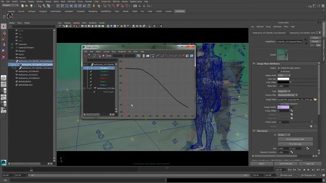Open the Fit dropdown in Placement

tap(284, 135)
